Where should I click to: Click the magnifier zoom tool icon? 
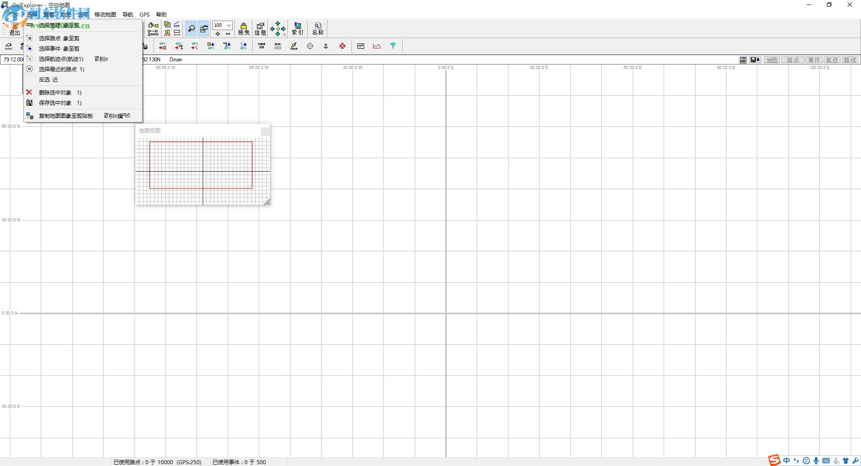(x=191, y=29)
